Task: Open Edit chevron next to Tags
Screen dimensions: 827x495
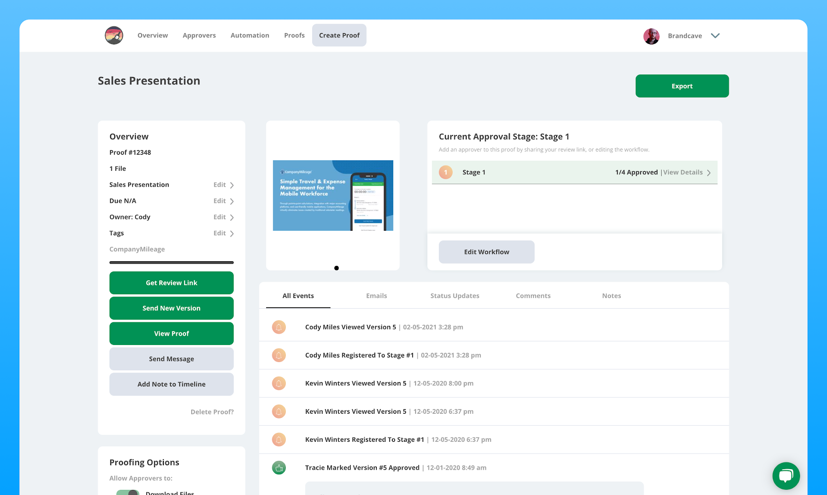Action: coord(232,233)
